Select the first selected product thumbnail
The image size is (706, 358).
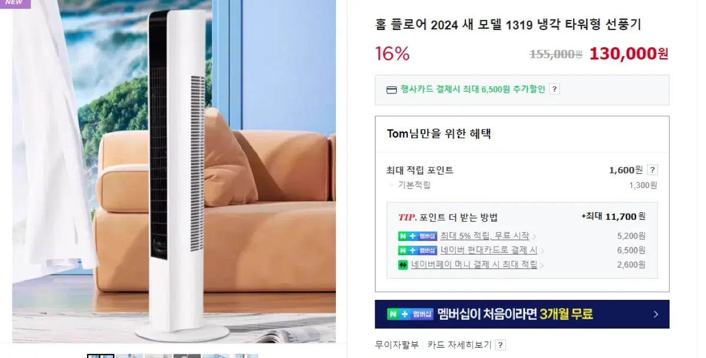[x=101, y=356]
